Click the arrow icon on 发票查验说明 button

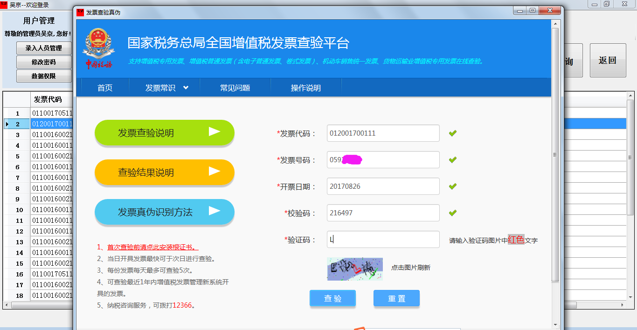coord(214,131)
